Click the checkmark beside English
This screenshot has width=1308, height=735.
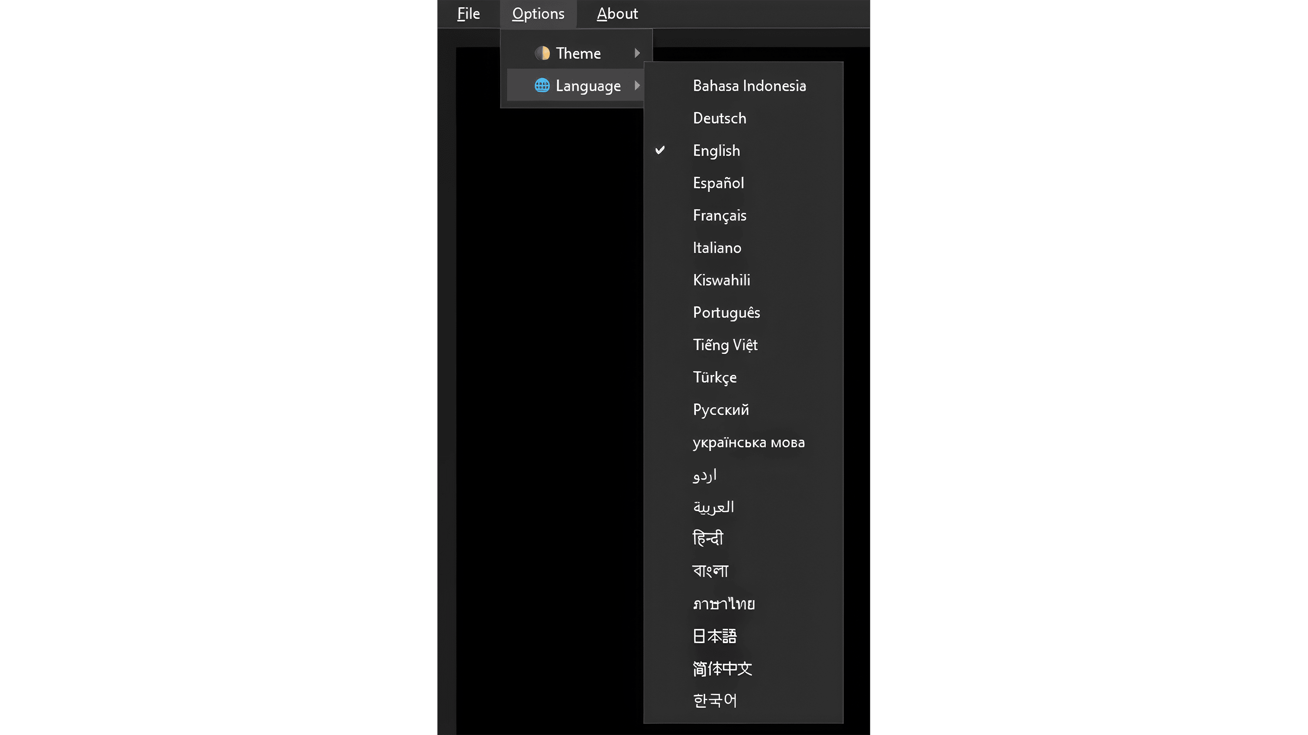[660, 150]
